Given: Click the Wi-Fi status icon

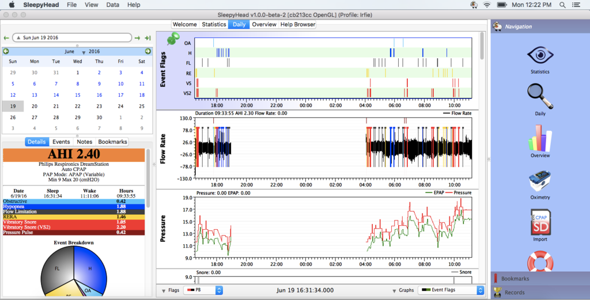Looking at the screenshot, I should click(487, 5).
